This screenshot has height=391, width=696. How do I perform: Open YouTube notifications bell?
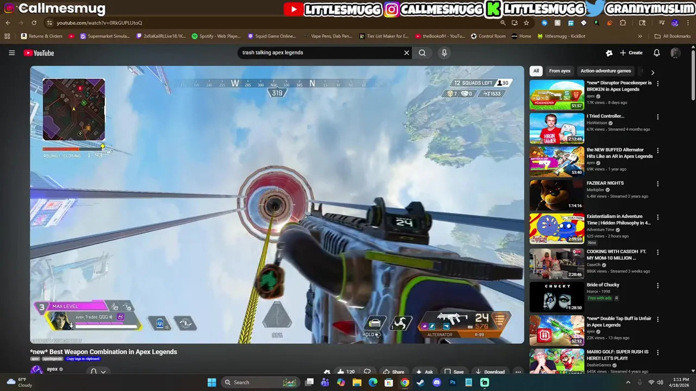pos(656,53)
